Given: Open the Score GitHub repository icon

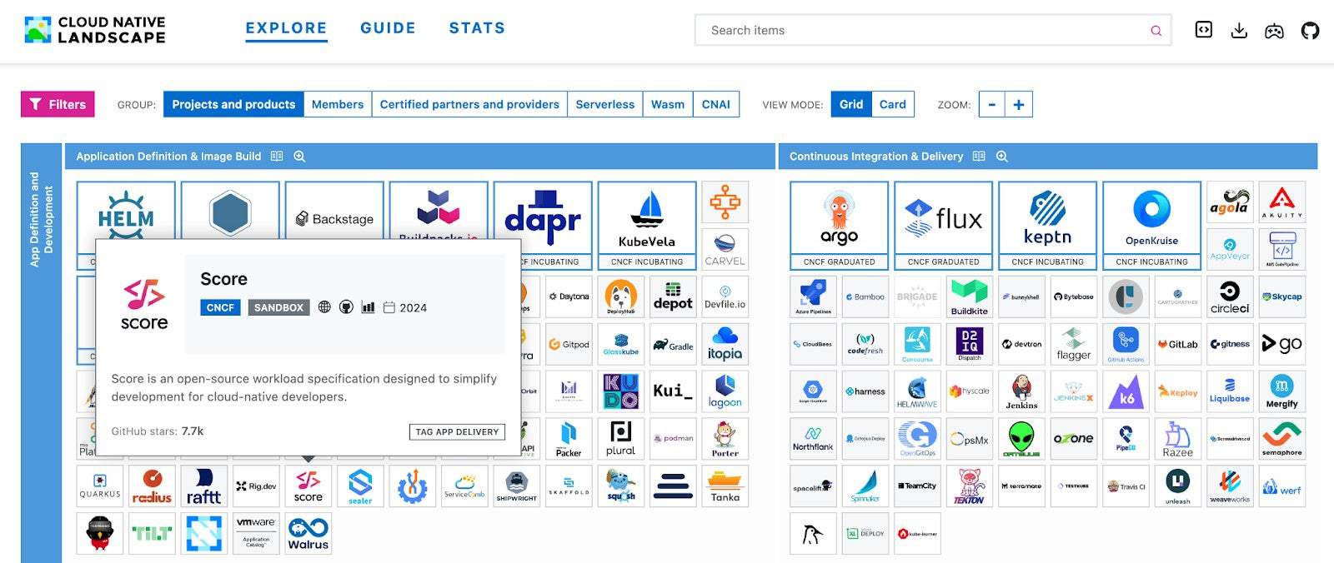Looking at the screenshot, I should coord(346,307).
